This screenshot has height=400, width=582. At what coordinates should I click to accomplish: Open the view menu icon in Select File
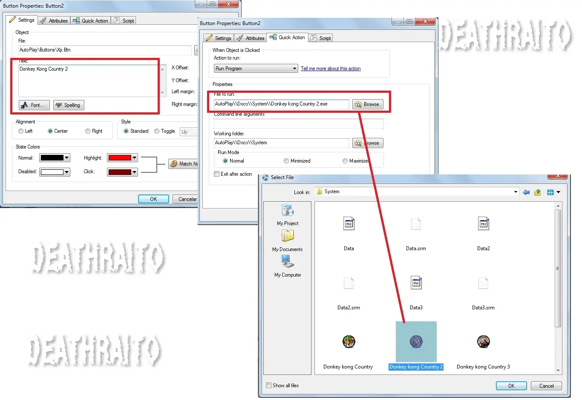[550, 192]
